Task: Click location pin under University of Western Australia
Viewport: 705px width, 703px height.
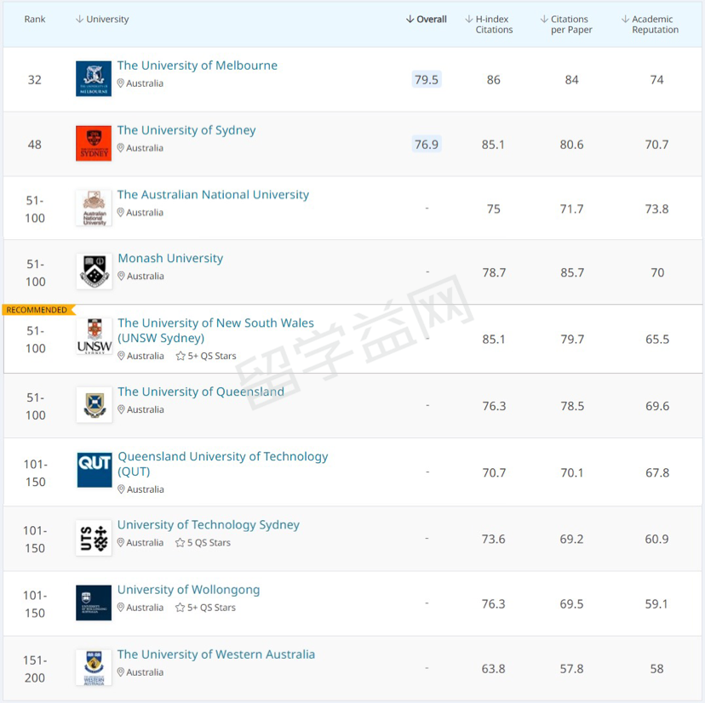Action: point(121,672)
